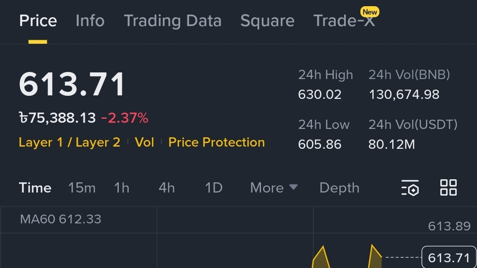Open the chart indicator settings icon
Image resolution: width=477 pixels, height=268 pixels.
(410, 188)
